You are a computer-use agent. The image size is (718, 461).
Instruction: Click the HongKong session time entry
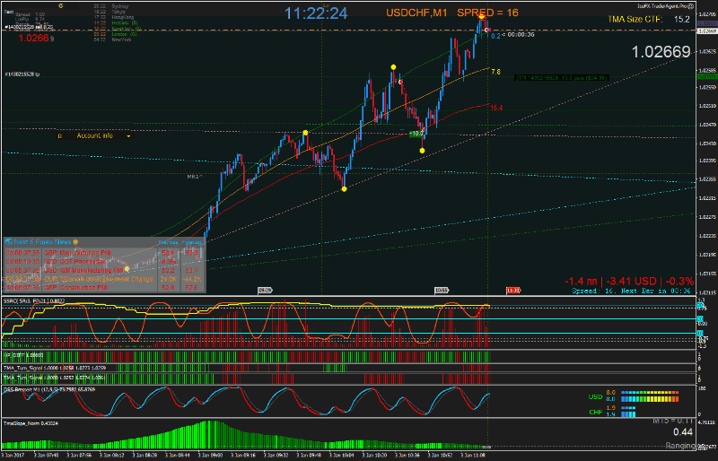click(x=114, y=17)
